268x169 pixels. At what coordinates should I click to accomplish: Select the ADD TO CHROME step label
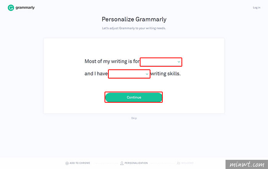point(80,163)
